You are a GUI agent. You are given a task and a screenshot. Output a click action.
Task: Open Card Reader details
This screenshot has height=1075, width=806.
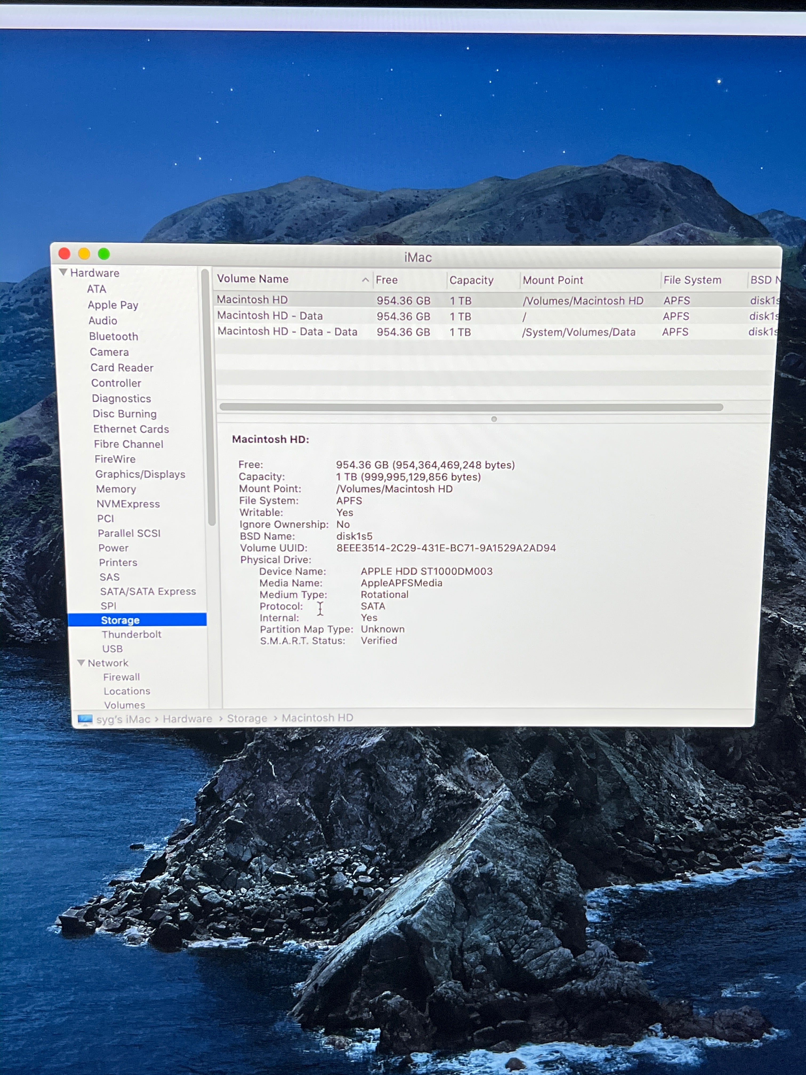coord(122,367)
